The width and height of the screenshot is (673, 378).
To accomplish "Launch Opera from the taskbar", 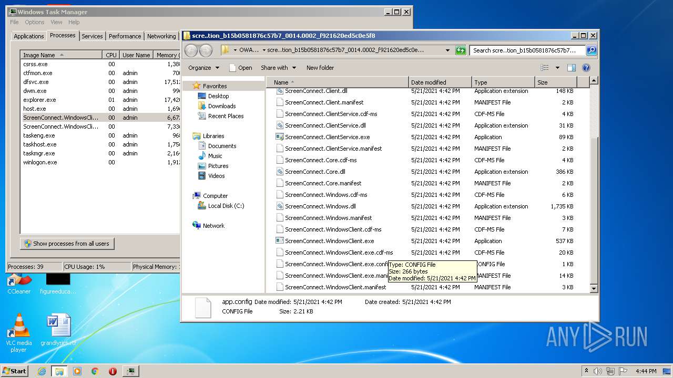I will tap(113, 371).
